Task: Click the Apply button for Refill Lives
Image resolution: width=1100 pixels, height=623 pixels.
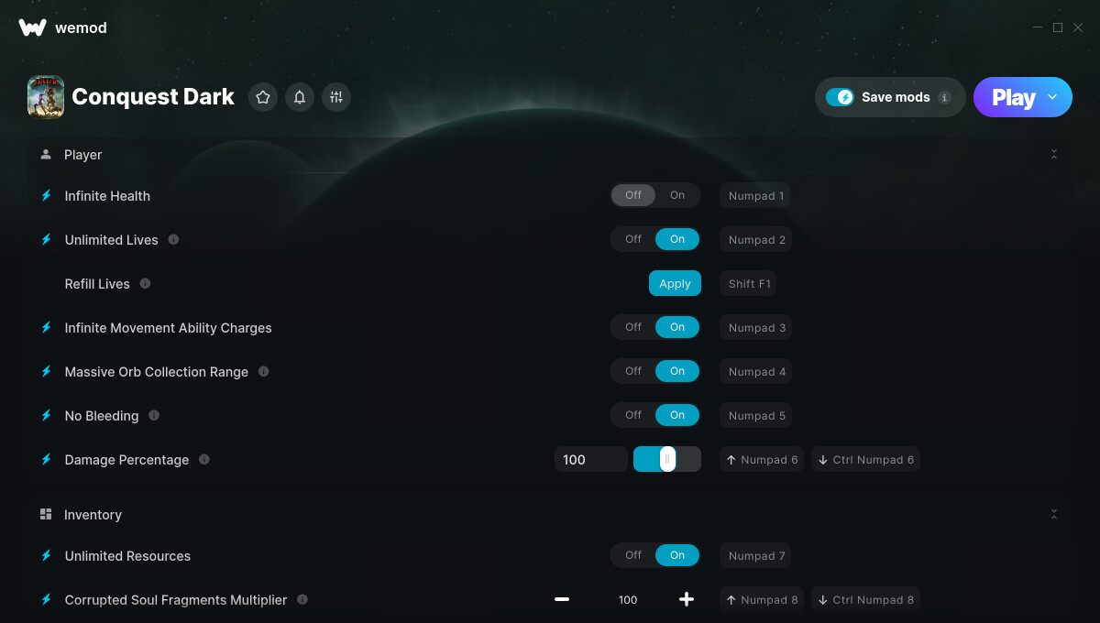Action: [675, 283]
